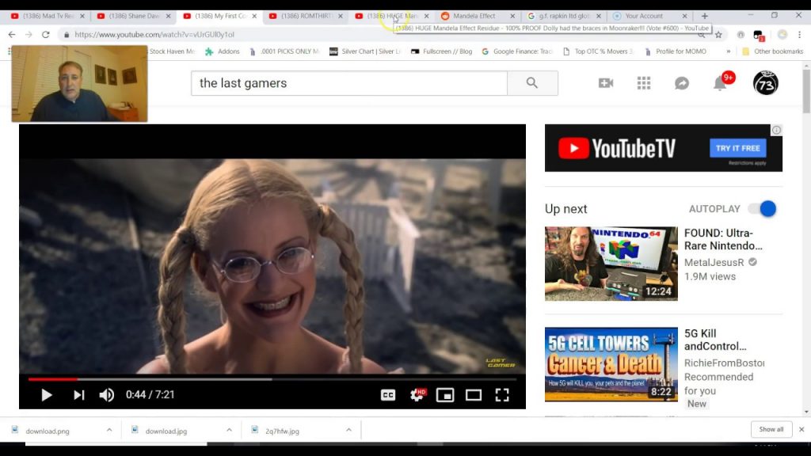
Task: Open 'Top OTC % Movers' bookmark
Action: coord(598,51)
